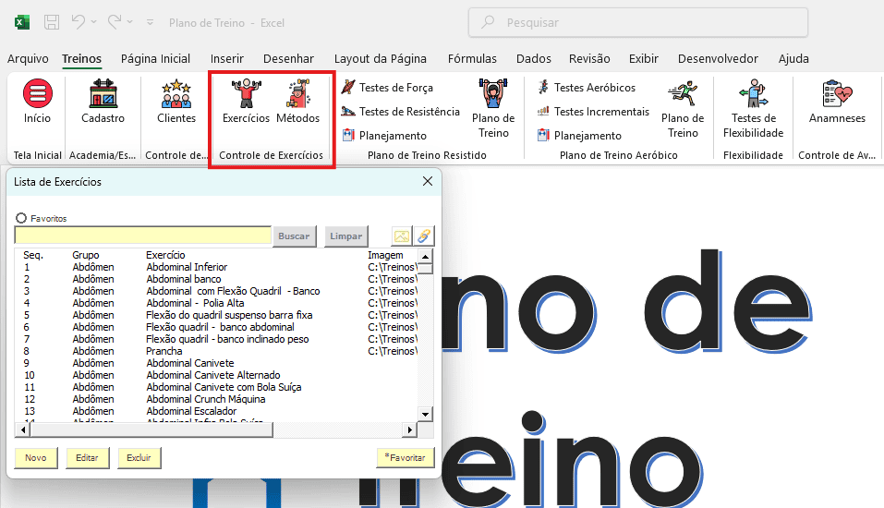Open the Arquivo menu tab

pos(28,58)
